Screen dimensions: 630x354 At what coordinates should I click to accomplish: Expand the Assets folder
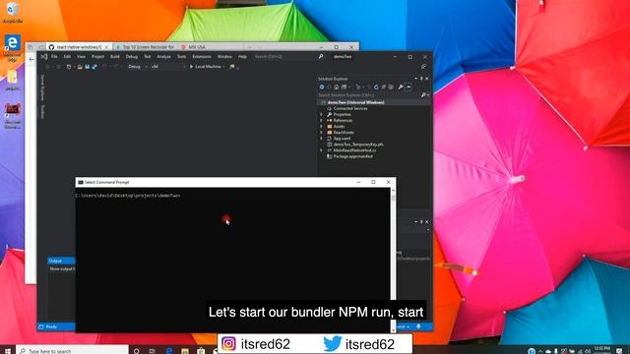[321, 127]
